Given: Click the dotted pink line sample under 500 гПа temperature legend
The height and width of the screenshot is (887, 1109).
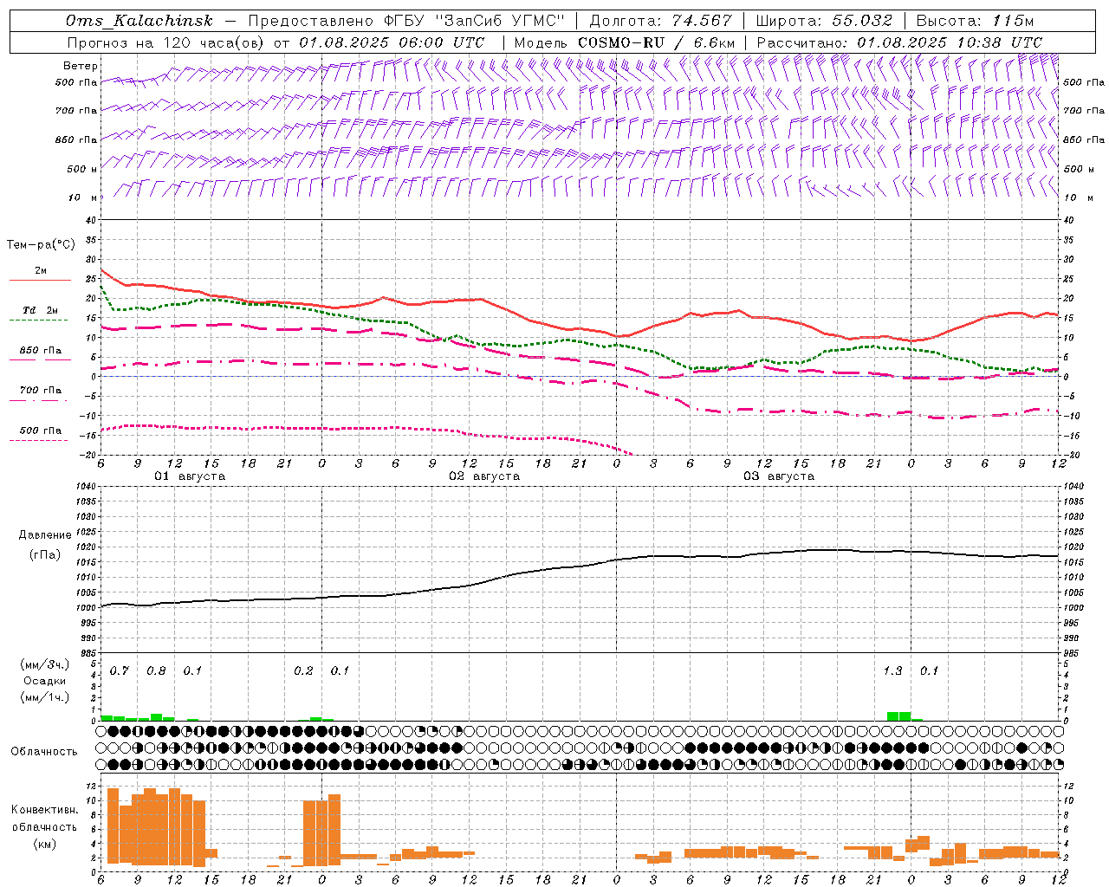Looking at the screenshot, I should click(x=40, y=441).
